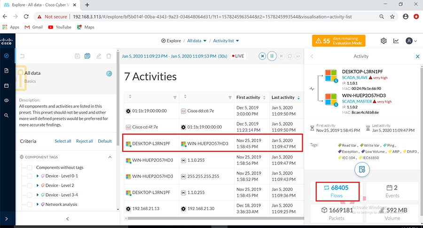This screenshot has height=228, width=423.
Task: Open the user account menu icon
Action: tap(411, 41)
